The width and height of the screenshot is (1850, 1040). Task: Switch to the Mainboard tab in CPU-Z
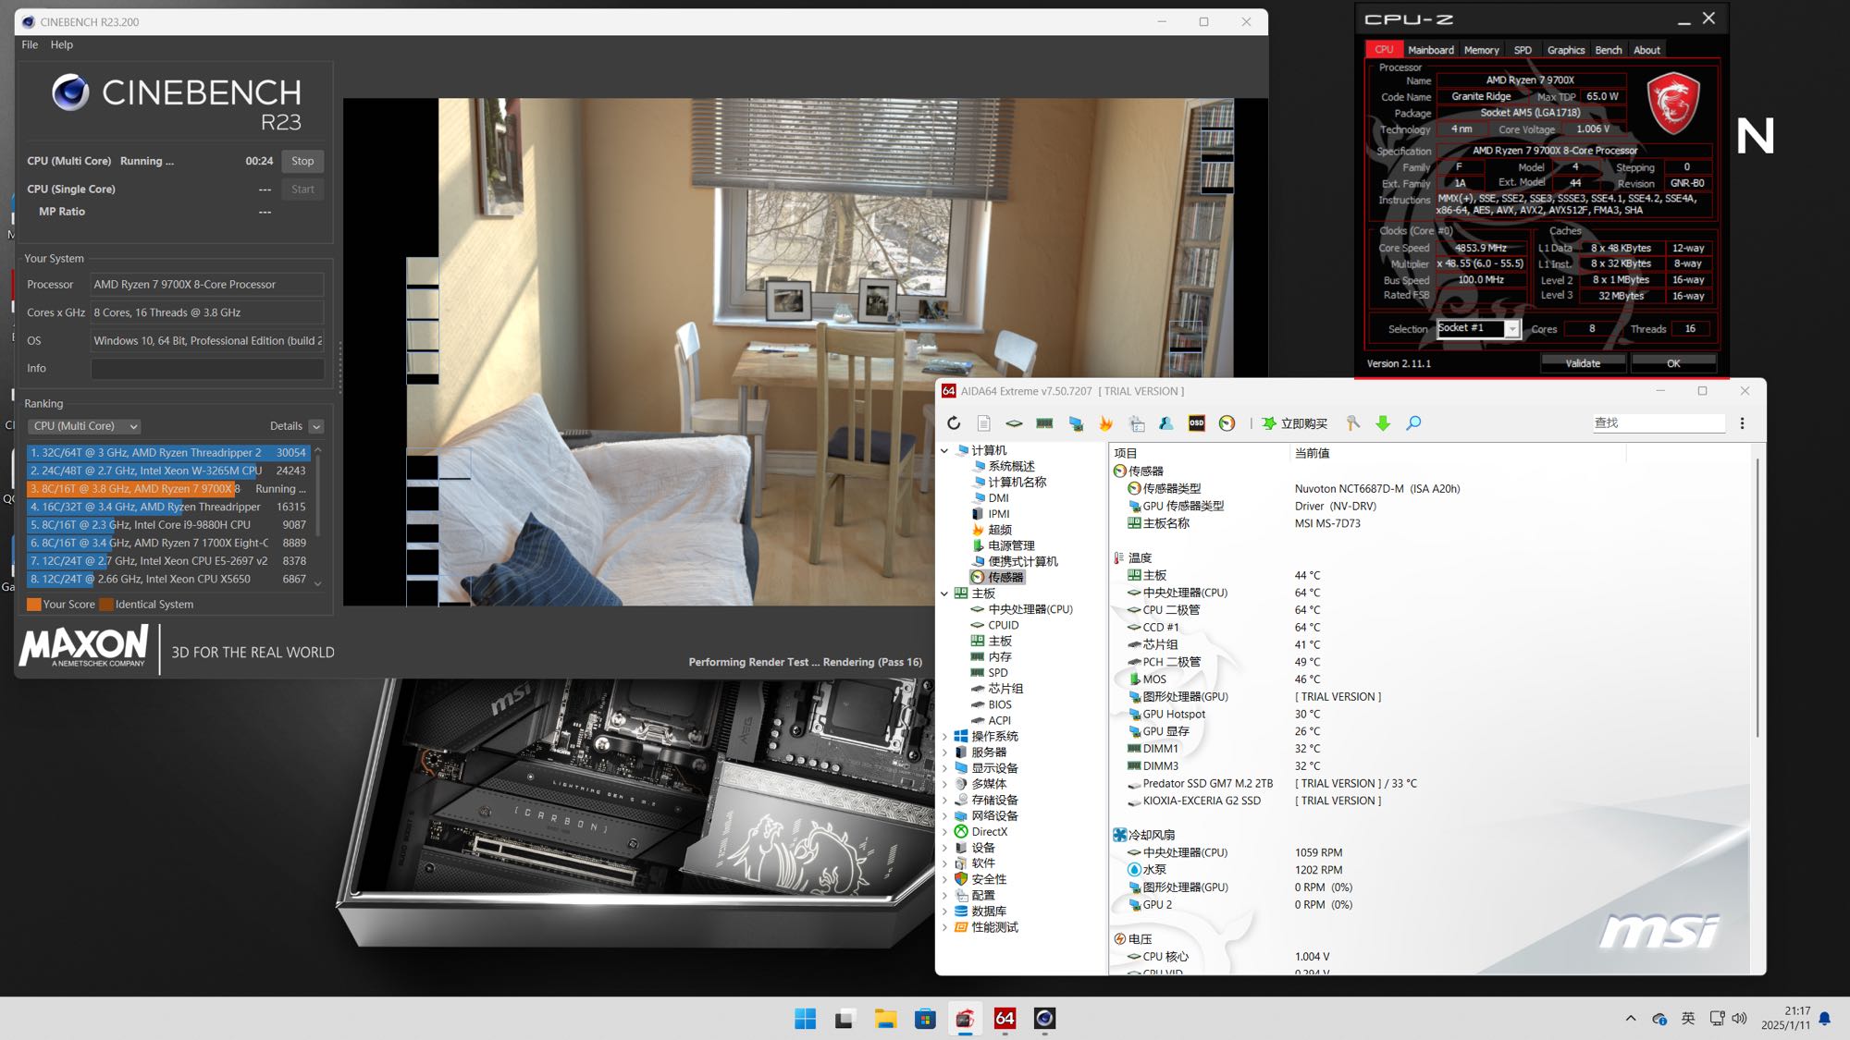click(x=1430, y=50)
